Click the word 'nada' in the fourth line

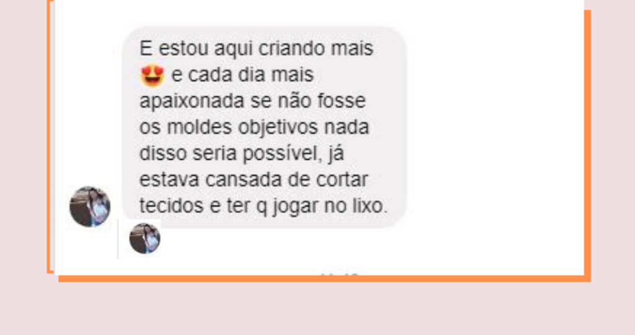(x=347, y=127)
